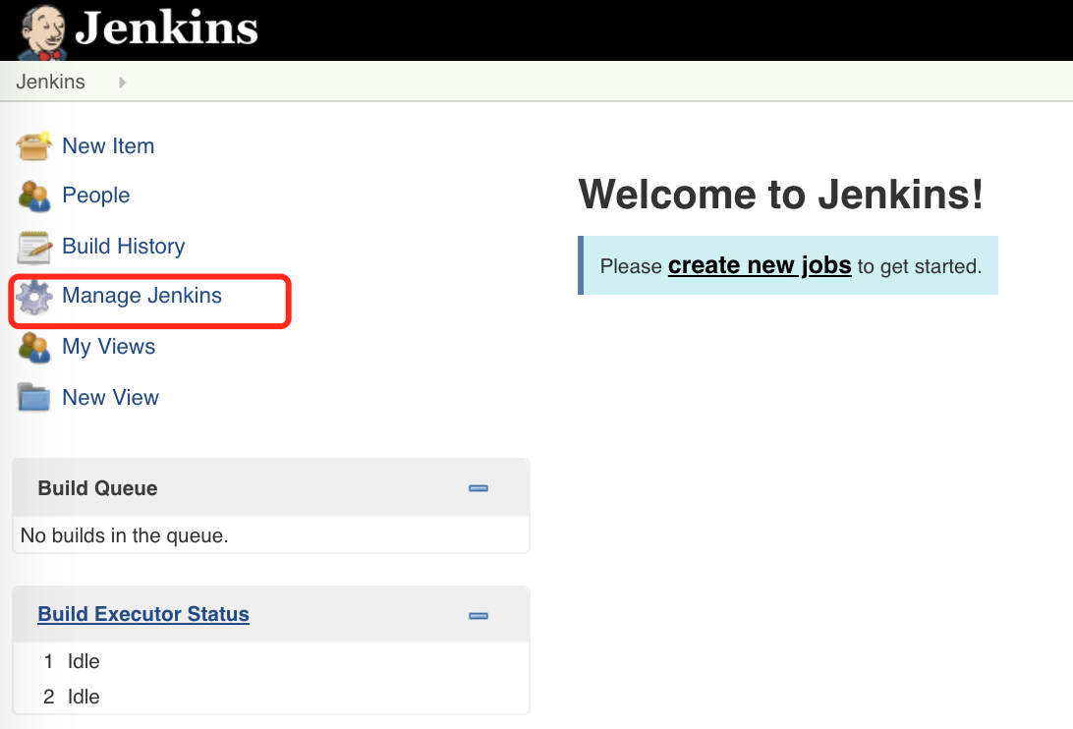Viewport: 1073px width, 729px height.
Task: Click the Jenkins butler logo icon
Action: point(41,31)
